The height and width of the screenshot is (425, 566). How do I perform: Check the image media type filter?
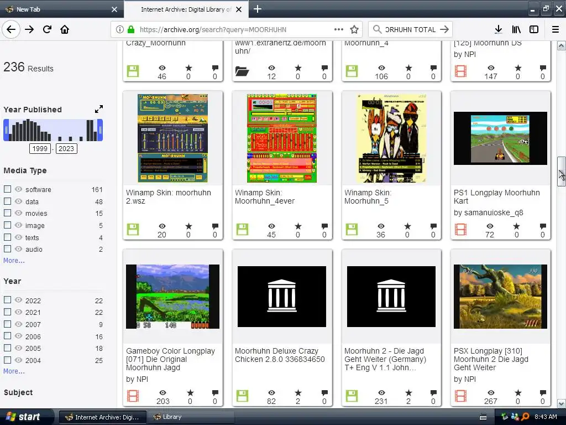pyautogui.click(x=7, y=225)
